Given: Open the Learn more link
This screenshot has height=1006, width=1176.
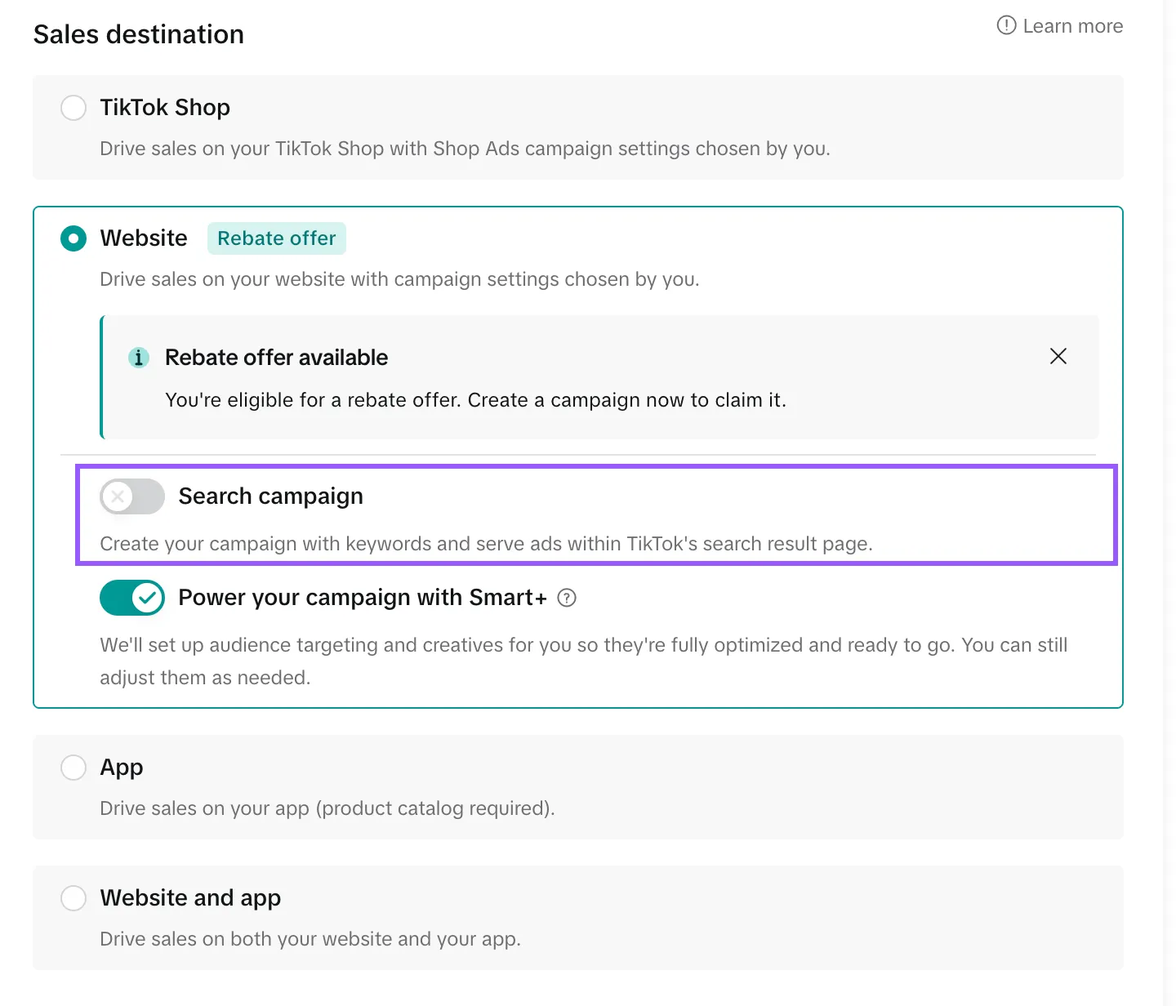Looking at the screenshot, I should (1072, 26).
